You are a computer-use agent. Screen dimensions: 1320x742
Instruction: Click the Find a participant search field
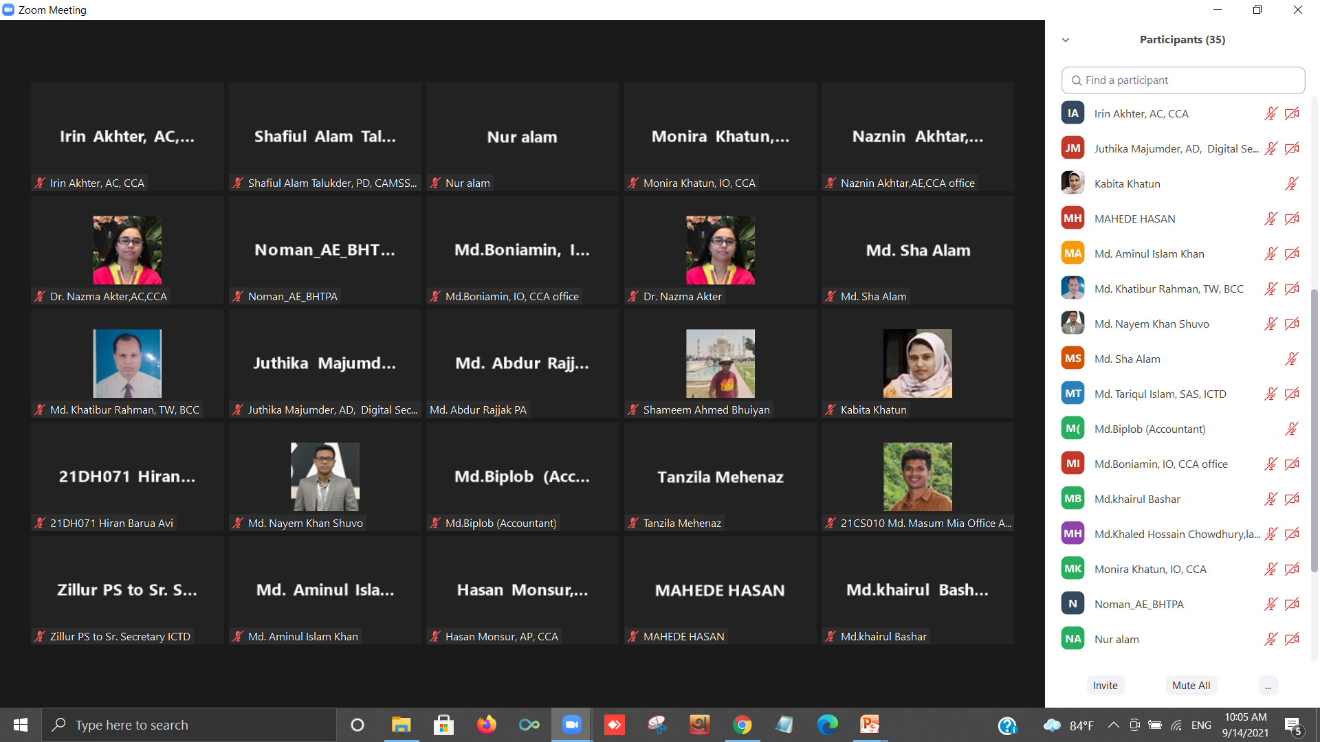coord(1183,80)
